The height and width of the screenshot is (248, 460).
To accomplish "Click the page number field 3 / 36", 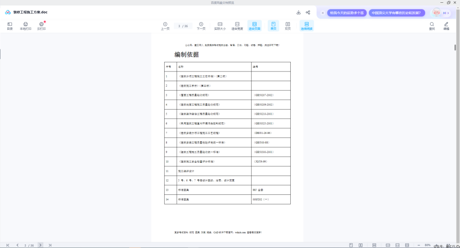I will coord(183,26).
